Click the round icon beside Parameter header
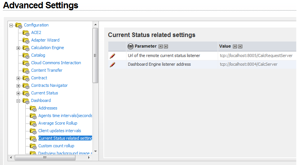 [131, 46]
